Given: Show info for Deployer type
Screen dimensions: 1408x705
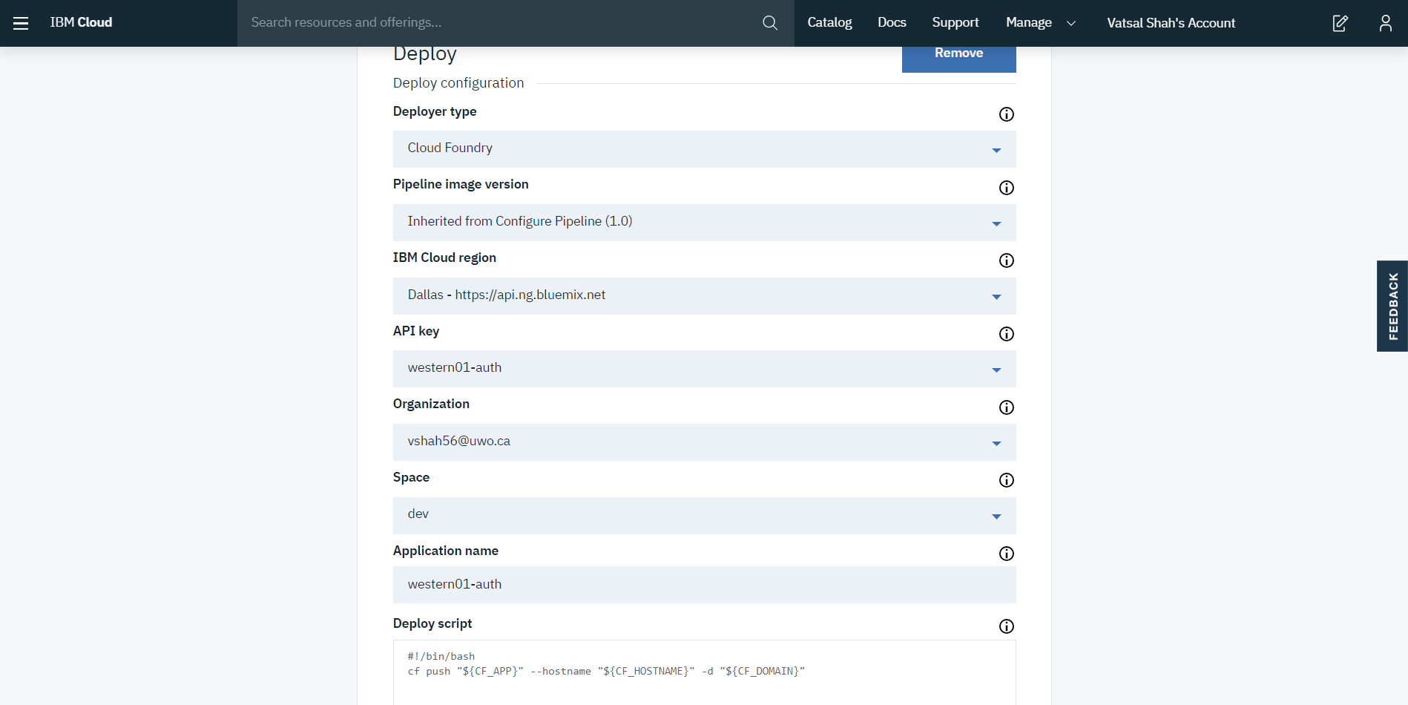Looking at the screenshot, I should (1006, 114).
